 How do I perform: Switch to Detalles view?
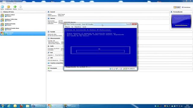(x=177, y=7)
